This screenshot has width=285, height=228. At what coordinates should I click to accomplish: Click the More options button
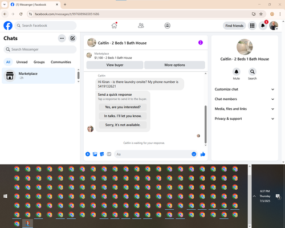click(174, 65)
